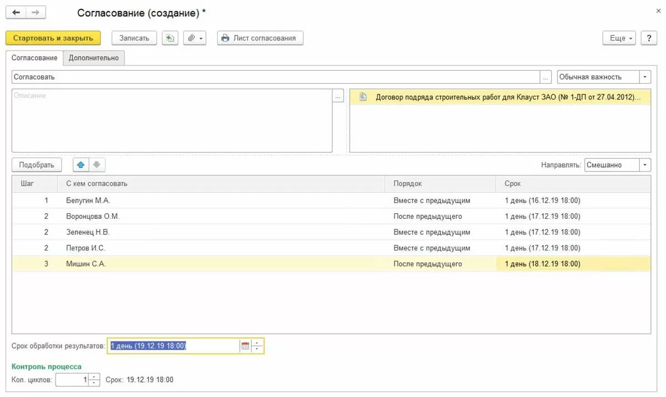This screenshot has height=397, width=666.
Task: Open the ellipsis selector beside the Описание field
Action: [x=338, y=96]
